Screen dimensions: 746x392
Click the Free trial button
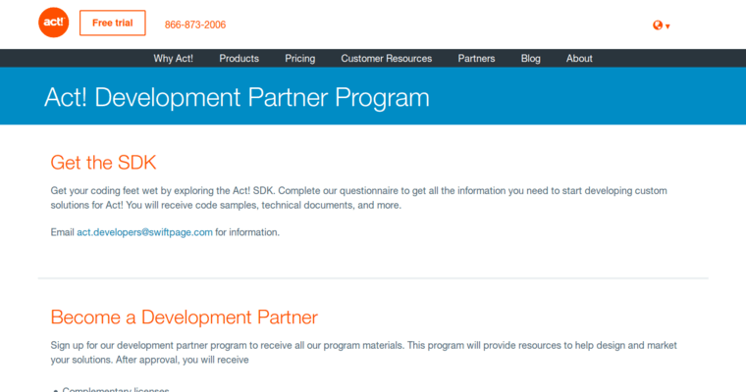pos(112,23)
